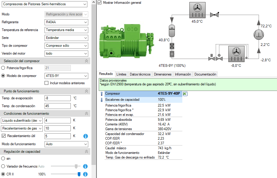Open the Refrigerante R404A dropdown
The height and width of the screenshot is (178, 277).
pyautogui.click(x=66, y=22)
